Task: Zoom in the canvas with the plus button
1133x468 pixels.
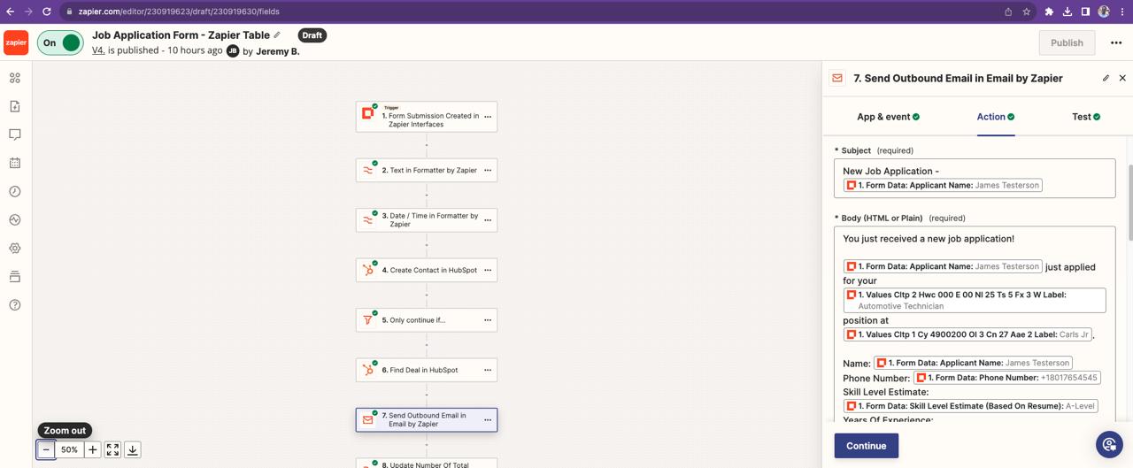Action: tap(92, 449)
